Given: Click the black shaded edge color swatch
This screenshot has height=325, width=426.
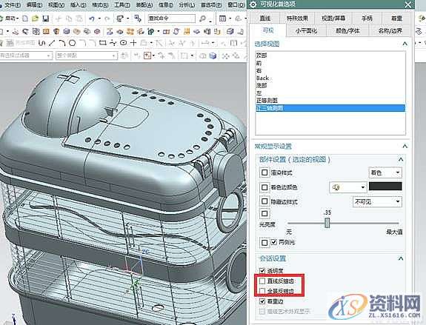Looking at the screenshot, I should click(385, 187).
